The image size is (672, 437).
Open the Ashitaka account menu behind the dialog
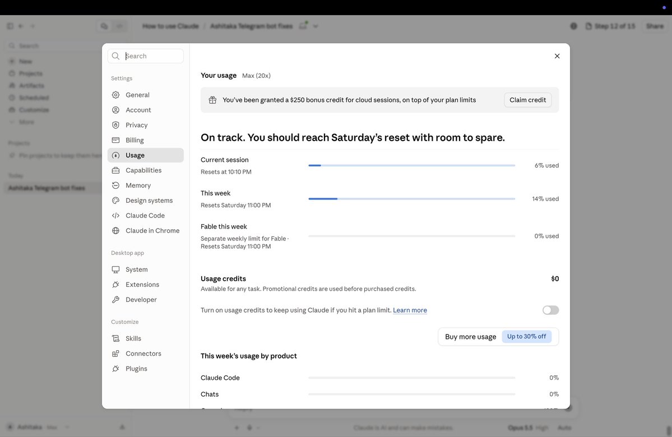(x=38, y=427)
